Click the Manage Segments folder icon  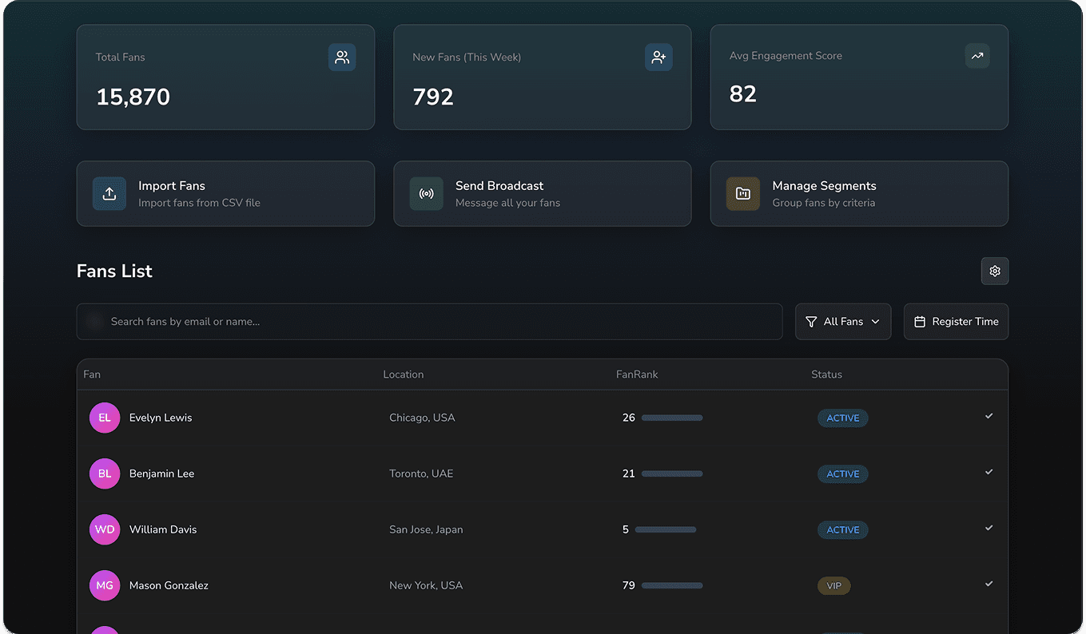point(742,193)
